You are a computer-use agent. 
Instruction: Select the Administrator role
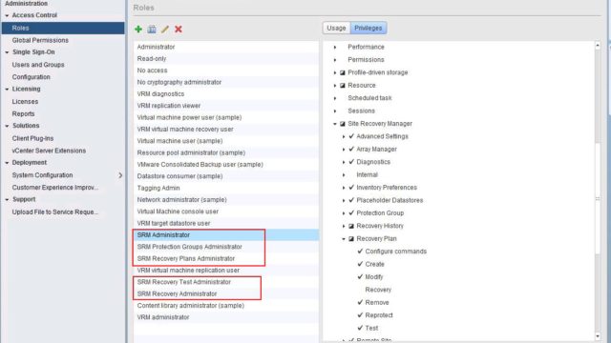pos(226,47)
